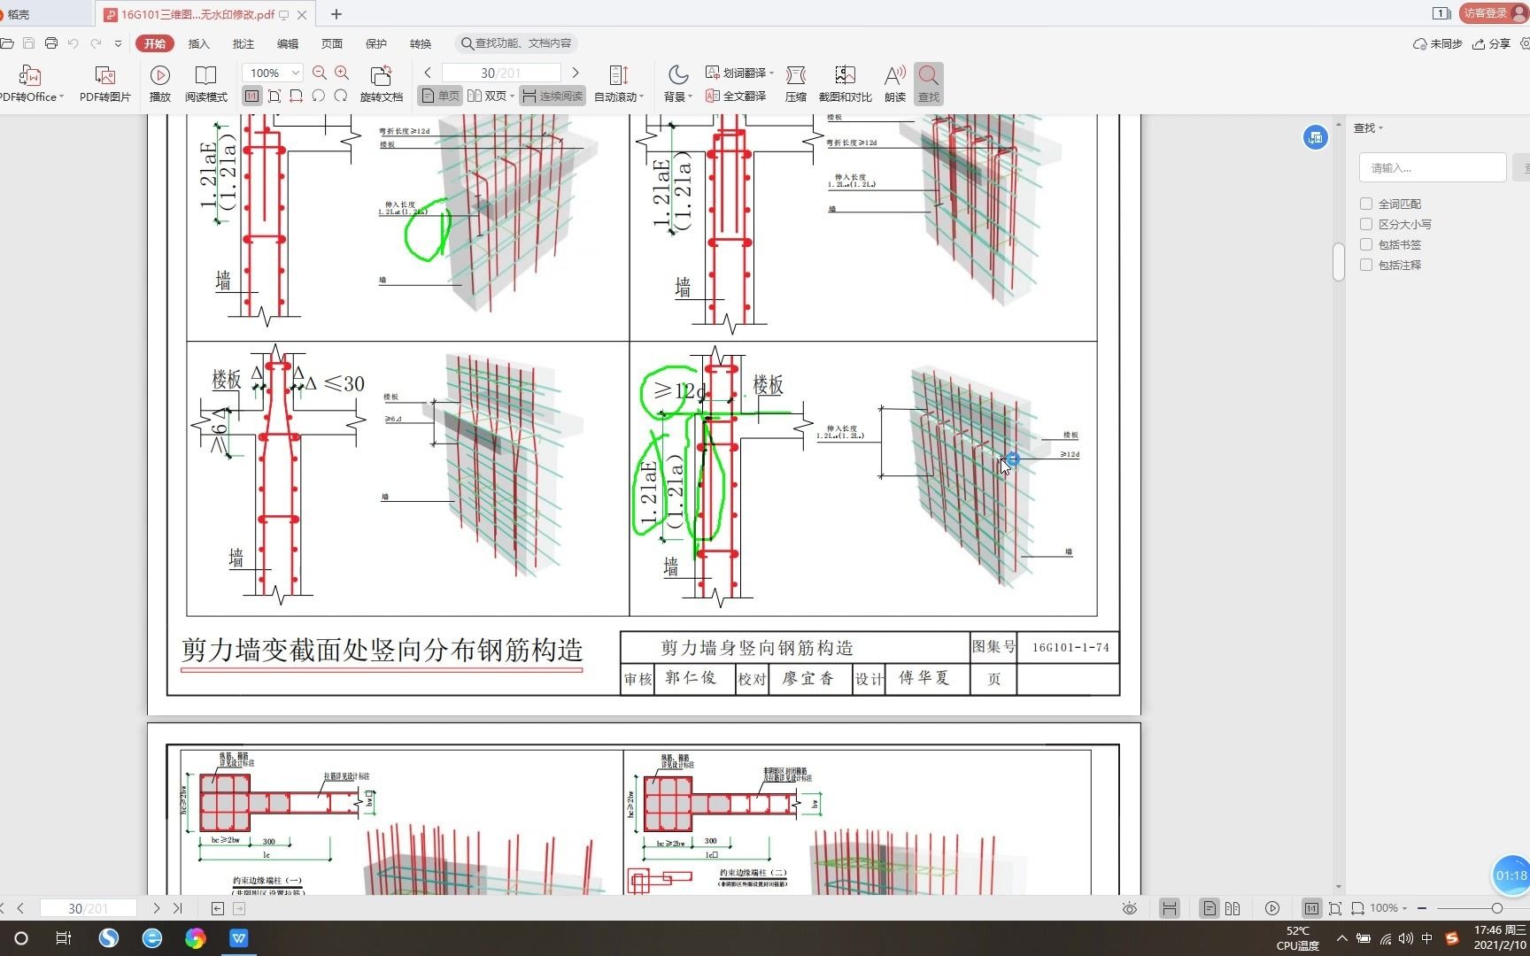Start slideshow with 播放 icon

pyautogui.click(x=160, y=83)
